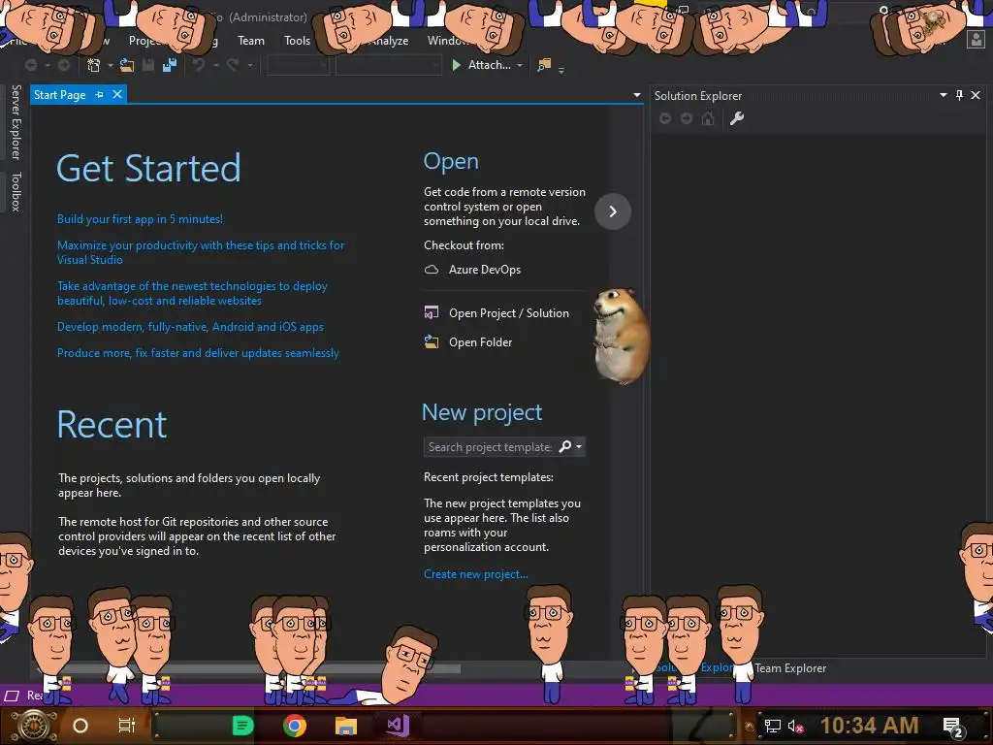Open the Server Explorer side tab
993x745 pixels.
tap(16, 122)
